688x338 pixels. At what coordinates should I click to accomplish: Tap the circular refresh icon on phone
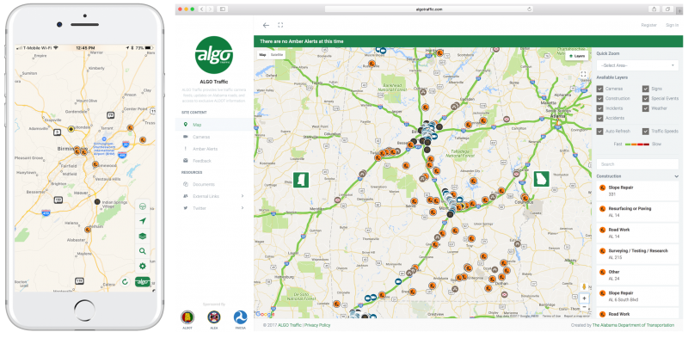125,282
